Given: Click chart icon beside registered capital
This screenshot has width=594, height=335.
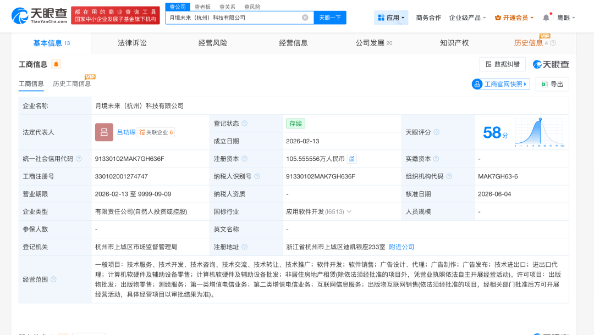Looking at the screenshot, I should tap(352, 159).
